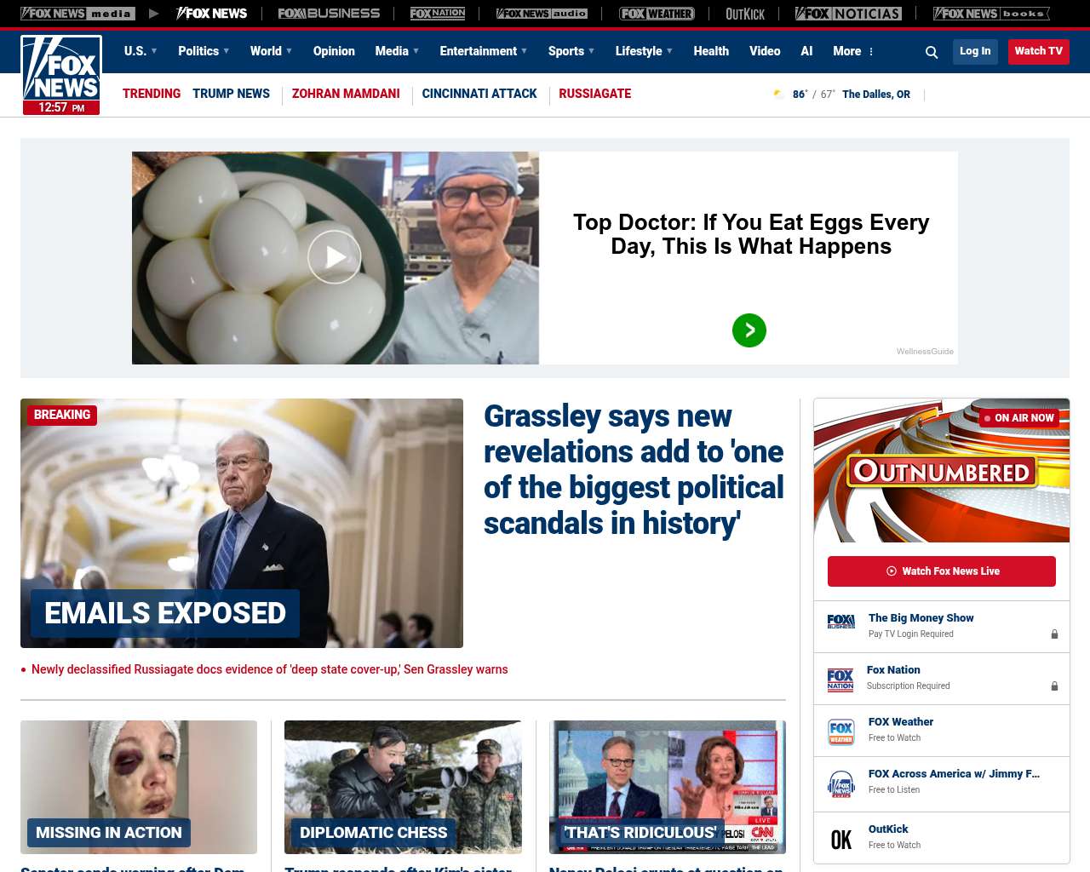Open the Zohran Mamdani trending link
This screenshot has height=872, width=1090.
[346, 94]
